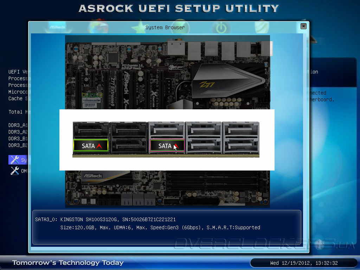Select the pink-outlined SATA port in third column

pos(167,145)
